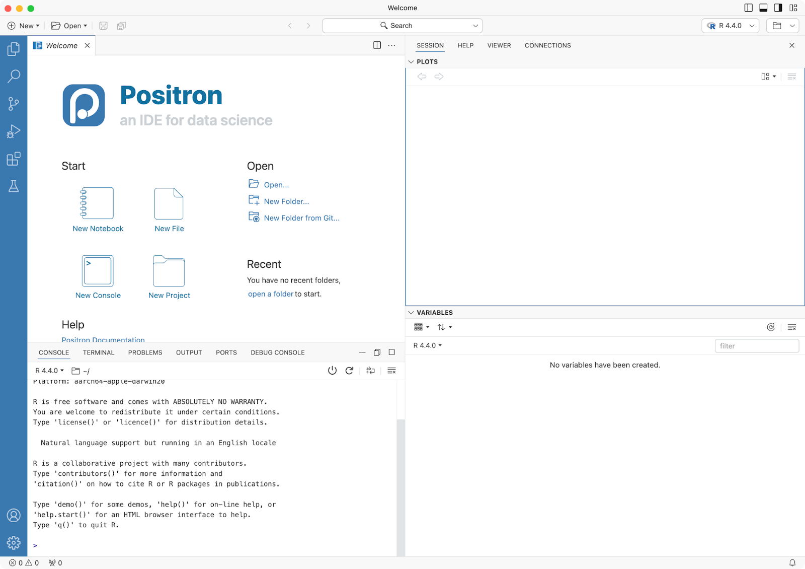
Task: Switch to the Terminal tab
Action: pos(99,352)
